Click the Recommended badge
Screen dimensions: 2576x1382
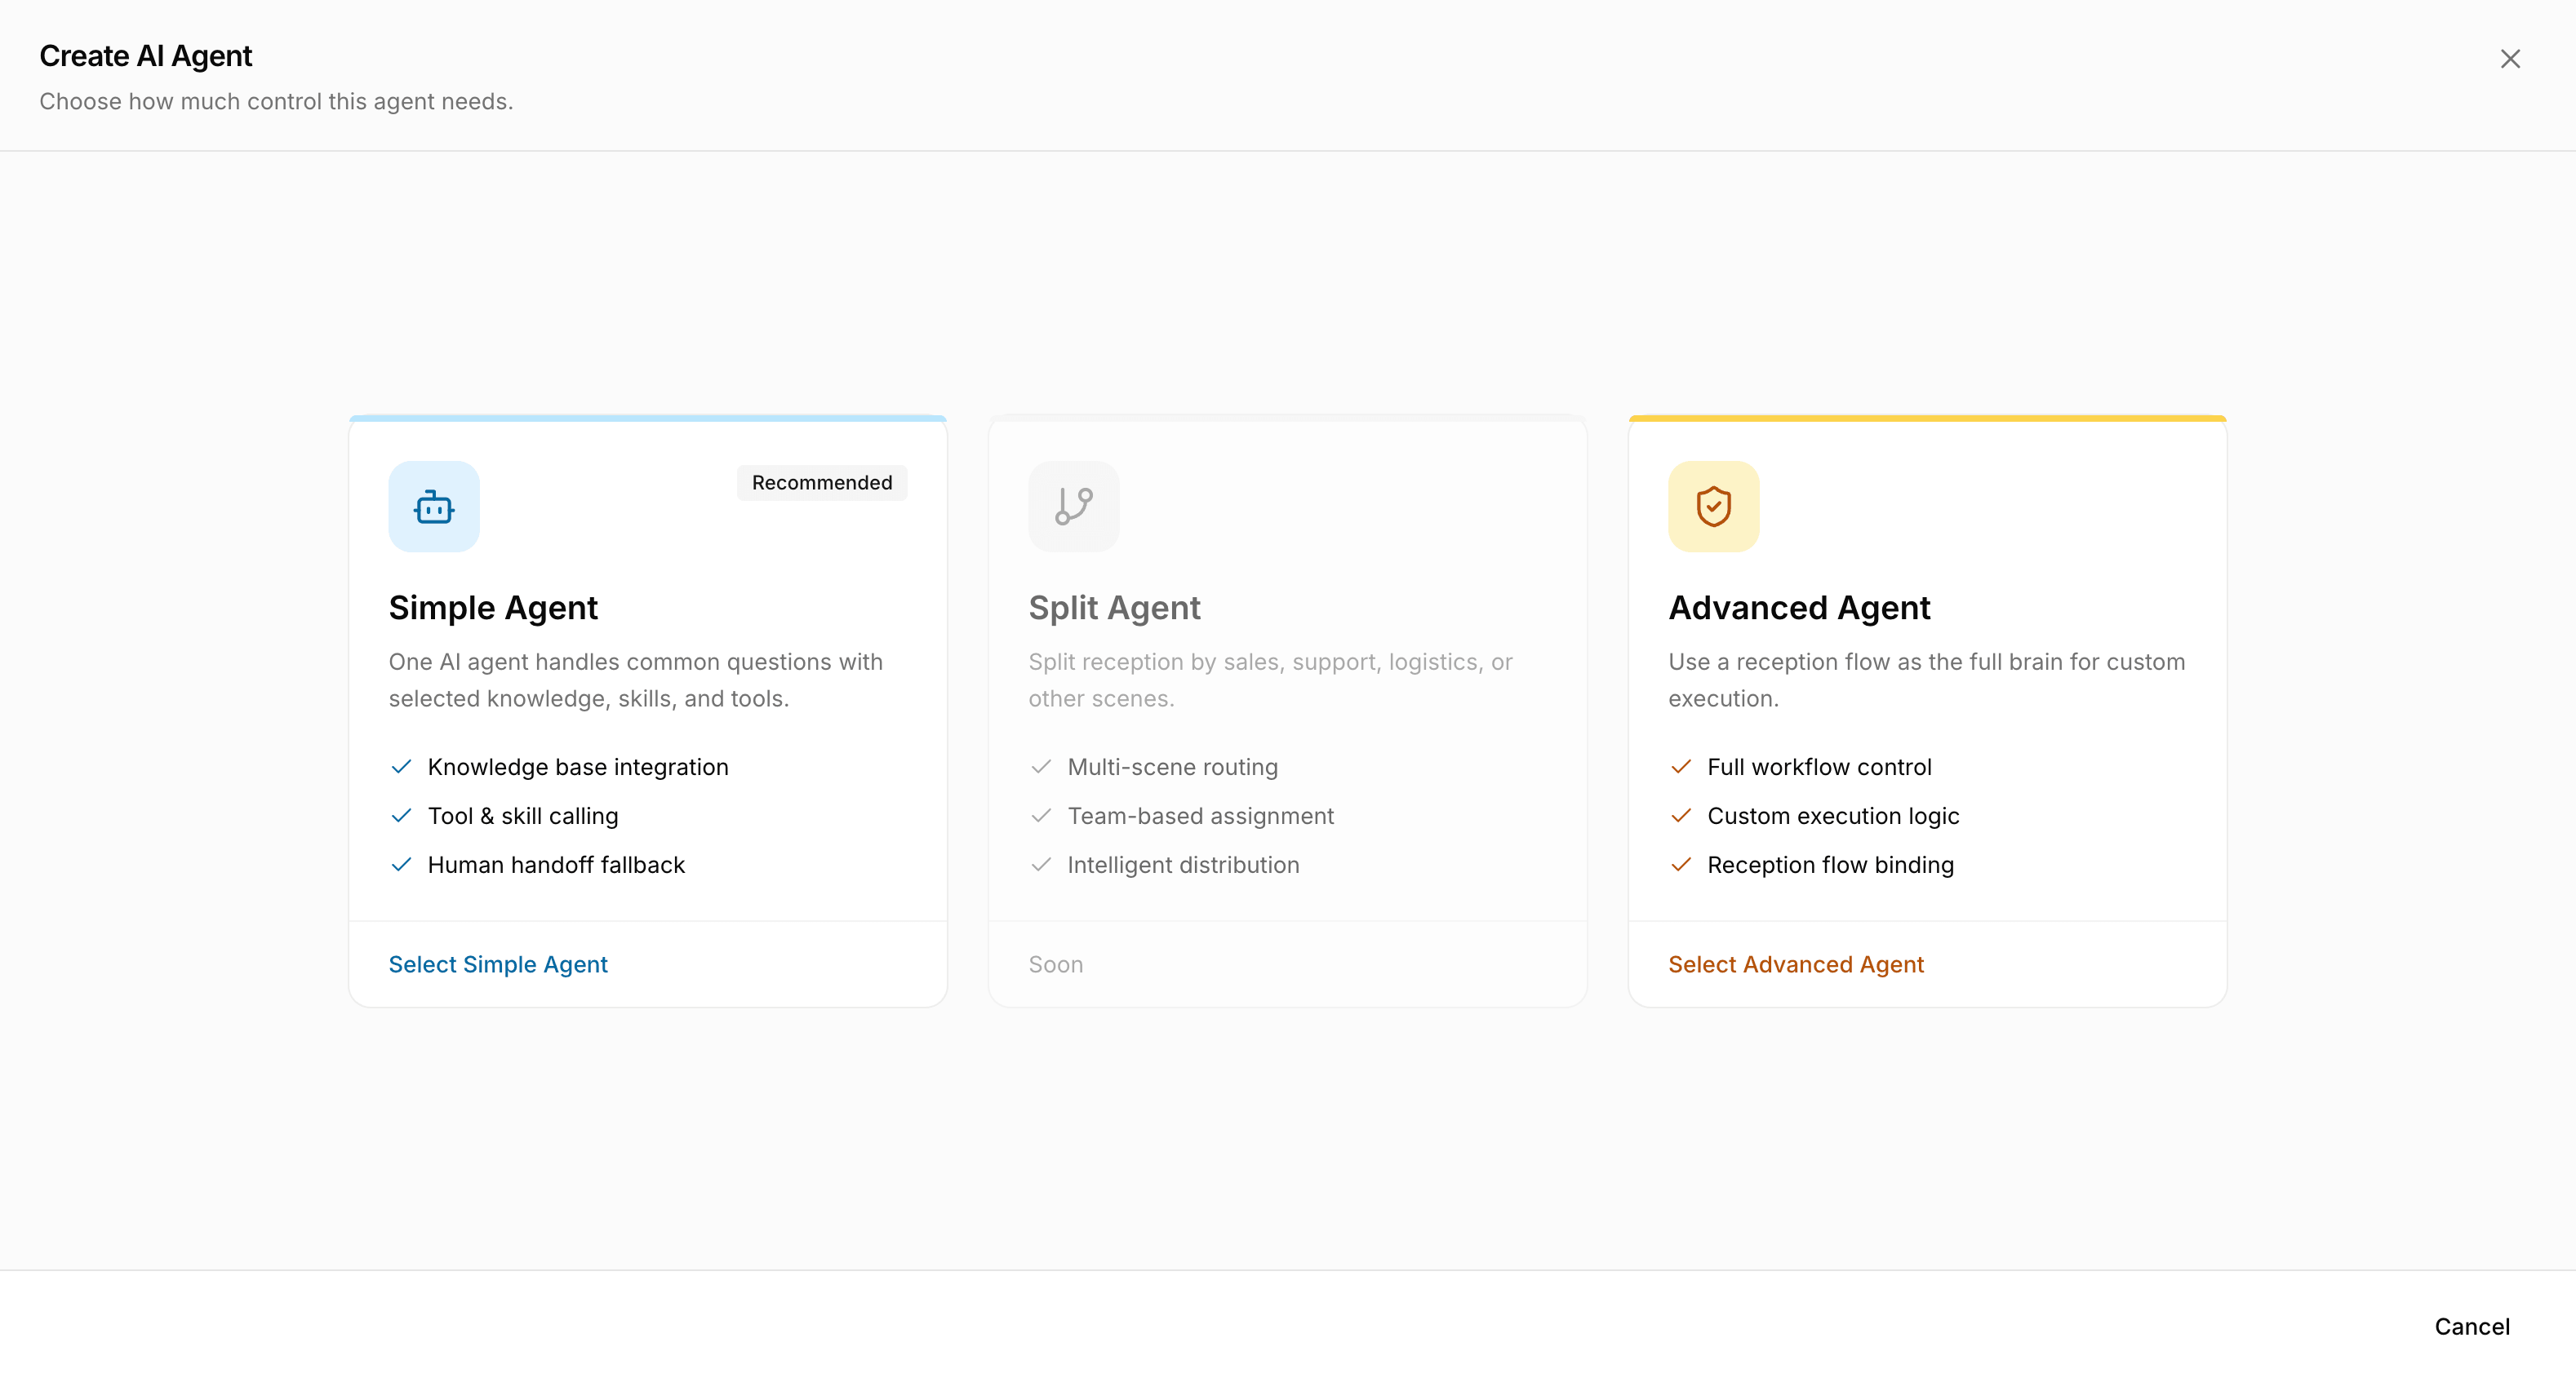coord(822,483)
